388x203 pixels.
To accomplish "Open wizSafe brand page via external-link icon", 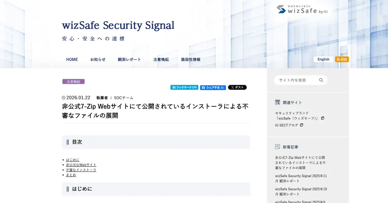I will click(x=322, y=118).
